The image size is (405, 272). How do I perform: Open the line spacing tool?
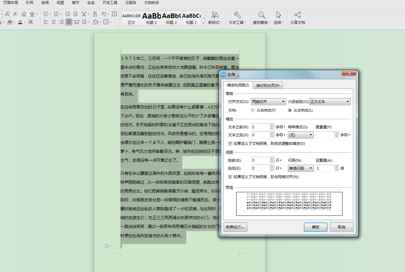(x=84, y=22)
